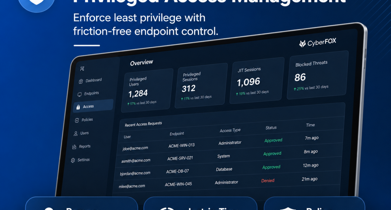Click the 21m ago time

[309, 179]
